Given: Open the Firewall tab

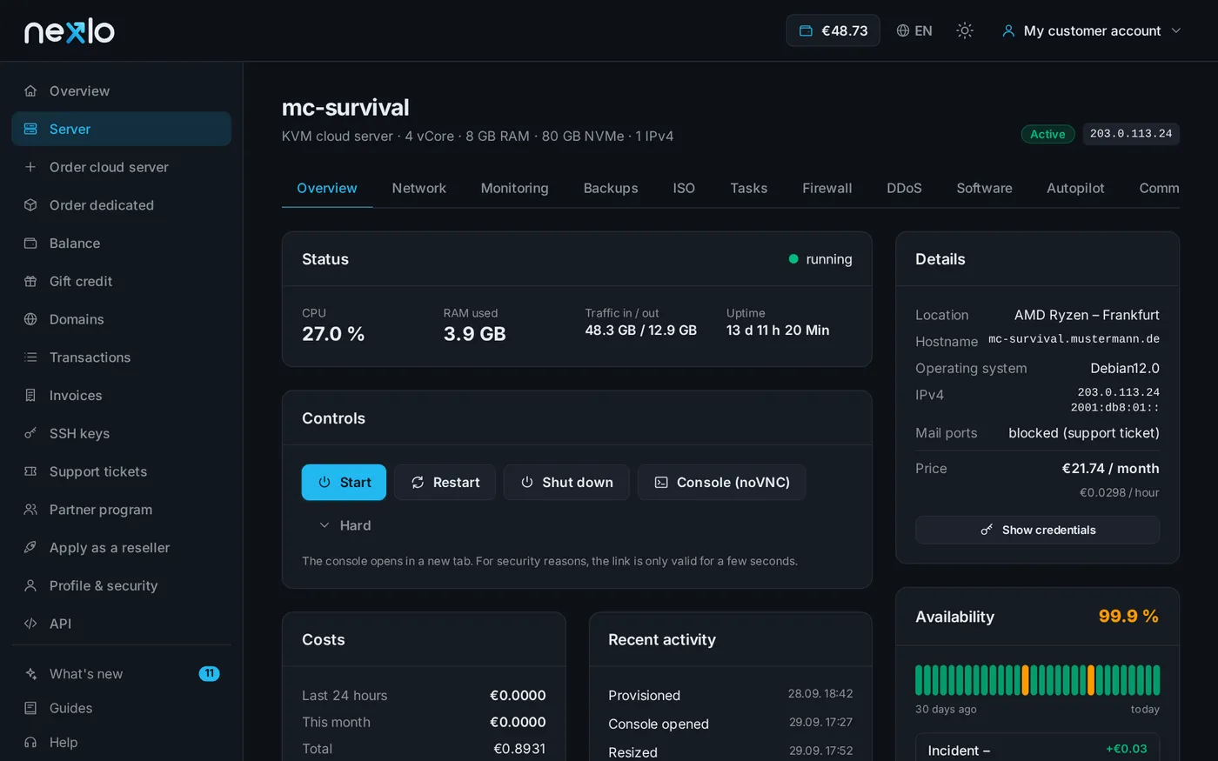Looking at the screenshot, I should click(826, 188).
